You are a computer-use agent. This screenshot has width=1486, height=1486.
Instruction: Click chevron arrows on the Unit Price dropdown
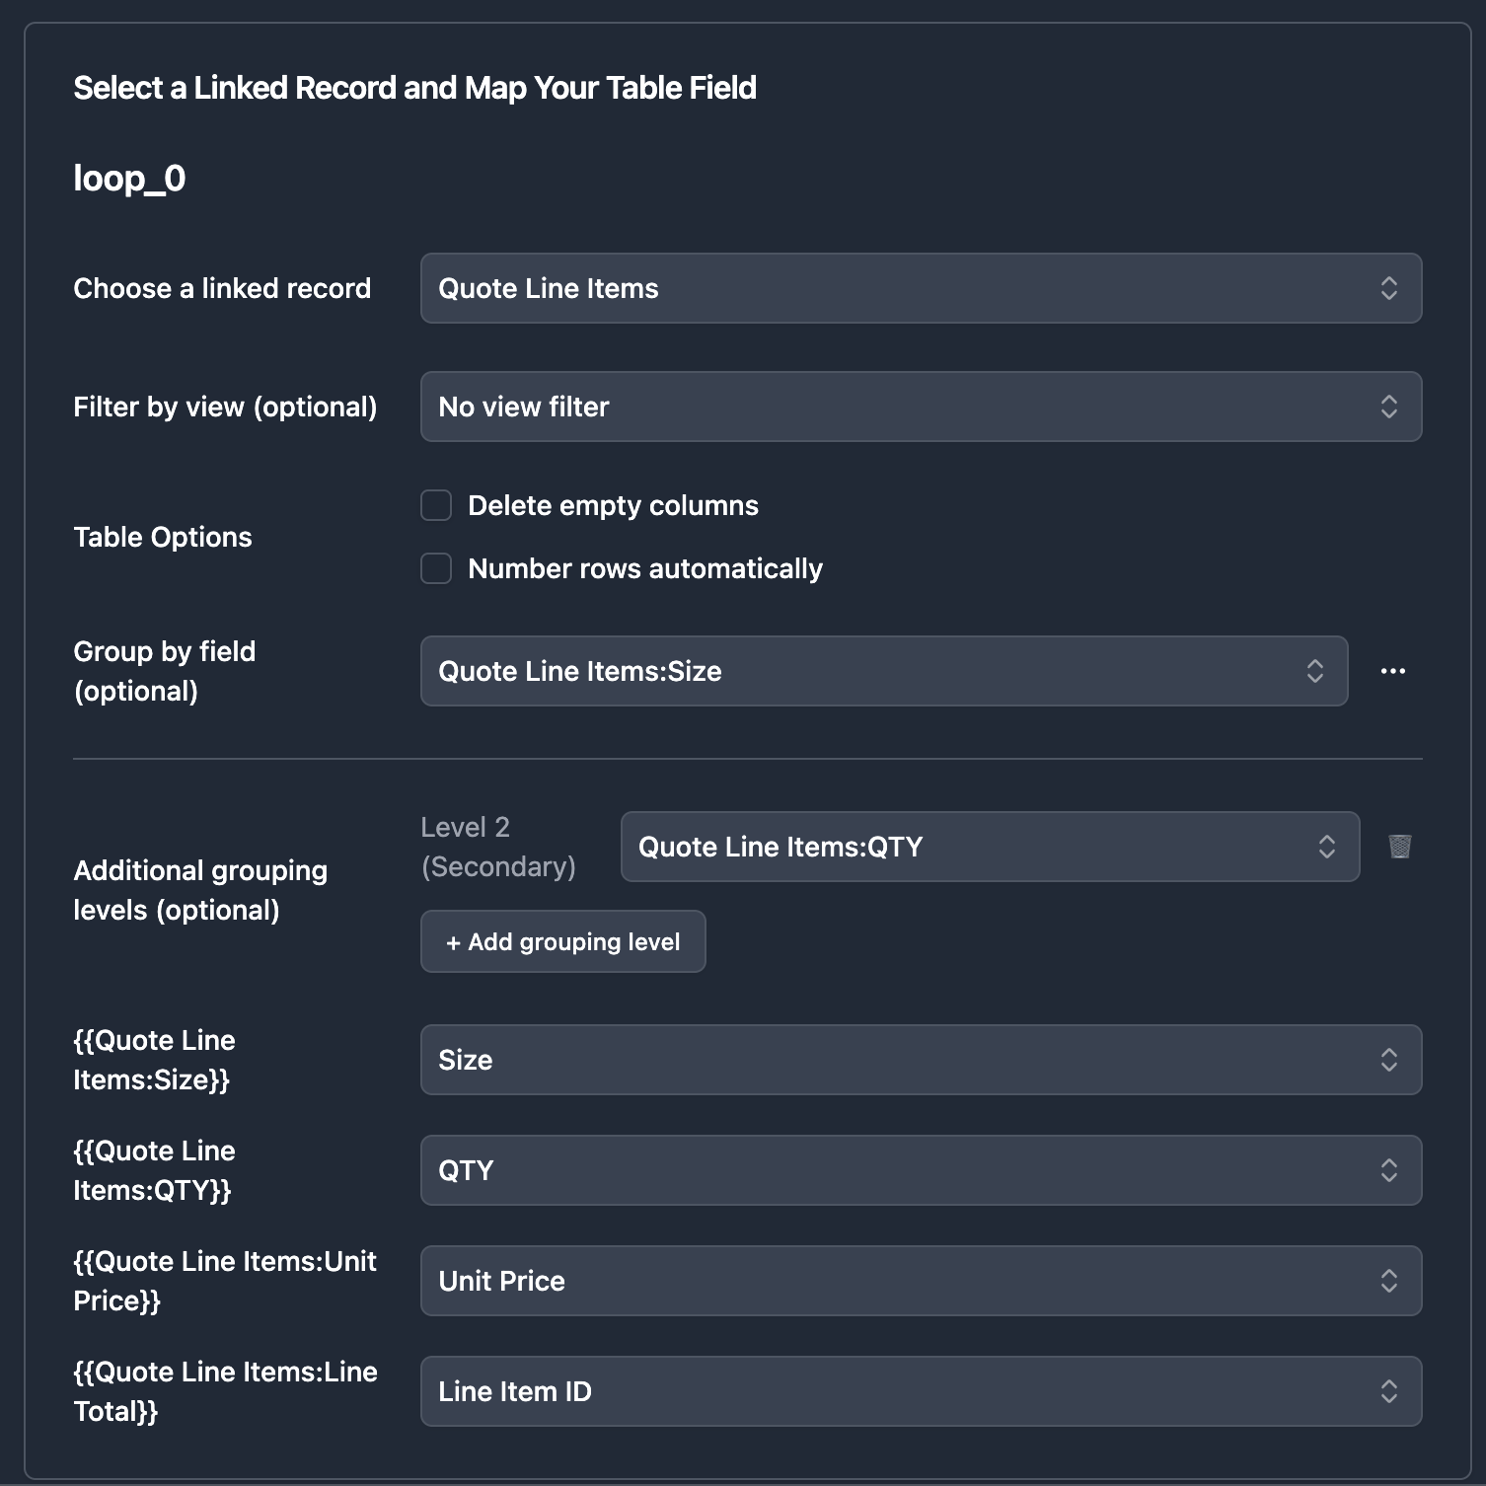coord(1388,1281)
